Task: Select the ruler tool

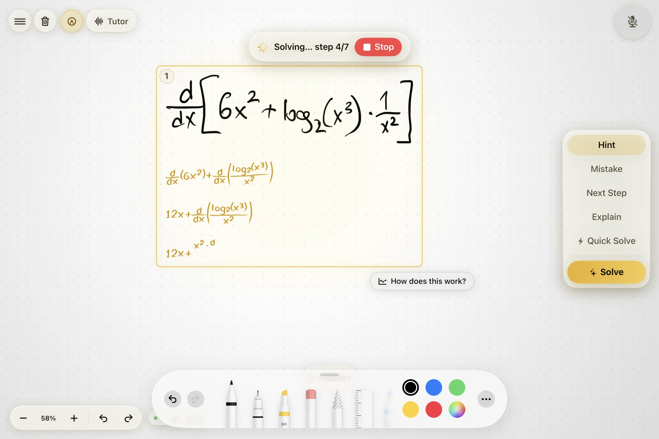Action: (364, 409)
